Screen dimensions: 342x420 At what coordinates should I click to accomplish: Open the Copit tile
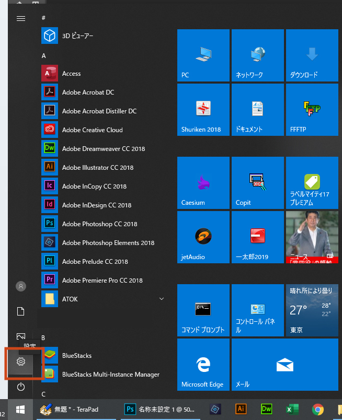[x=257, y=183]
